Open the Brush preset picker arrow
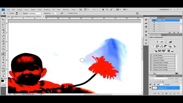Viewport: 183px width, 103px height. coord(19,13)
